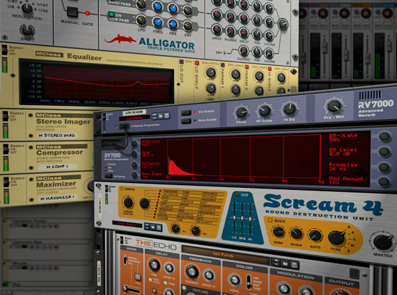This screenshot has width=397, height=295.
Task: Click the Scream 4 Cut MID slider
Action: click(x=242, y=218)
